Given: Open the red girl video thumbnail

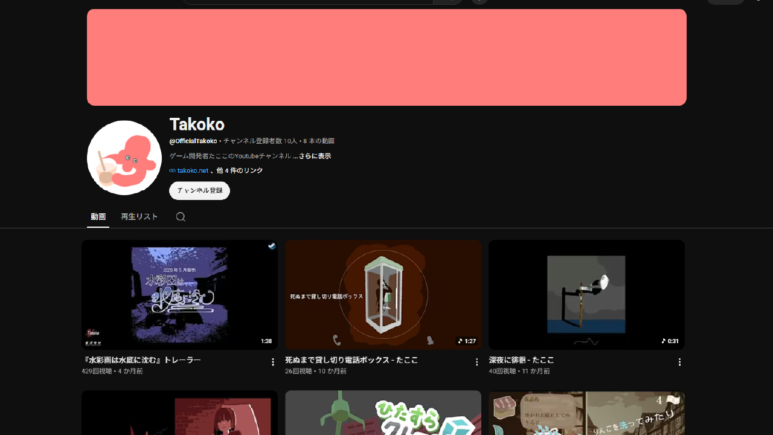Looking at the screenshot, I should 179,413.
